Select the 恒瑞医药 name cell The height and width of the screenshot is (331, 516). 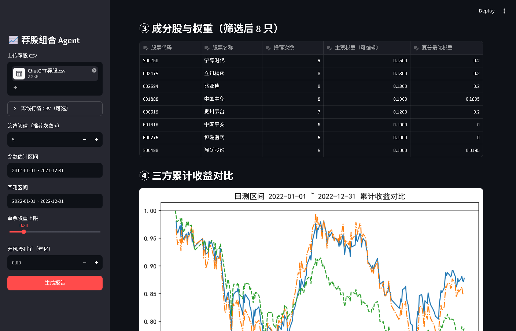(232, 138)
